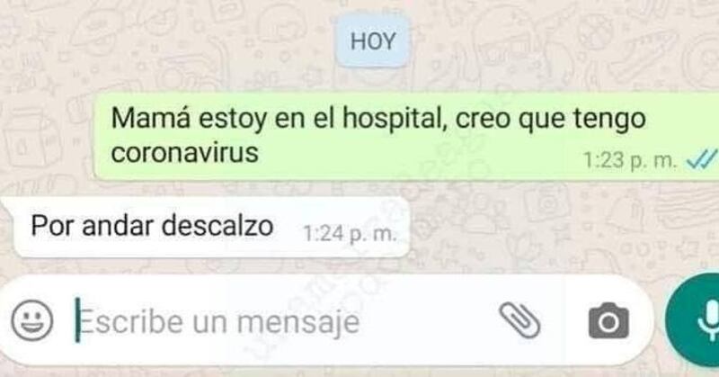Tap the paperclip attach icon
The height and width of the screenshot is (377, 719).
point(519,320)
